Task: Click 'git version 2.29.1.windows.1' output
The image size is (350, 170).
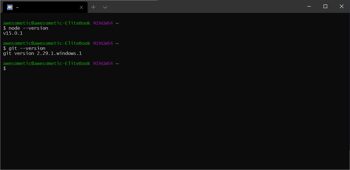Action: click(43, 53)
